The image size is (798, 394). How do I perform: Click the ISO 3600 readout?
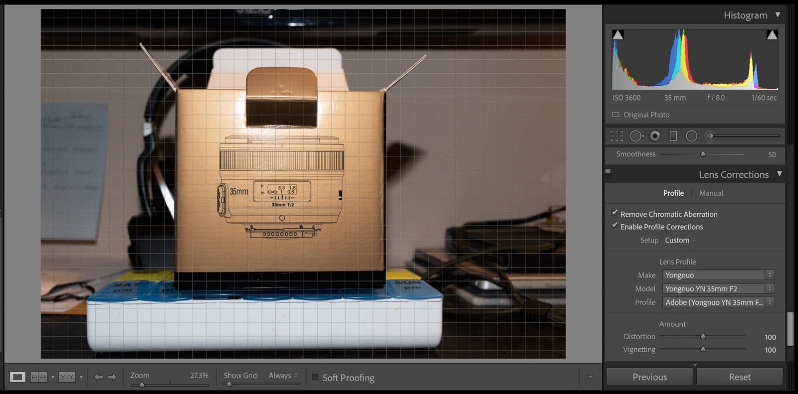pos(626,98)
